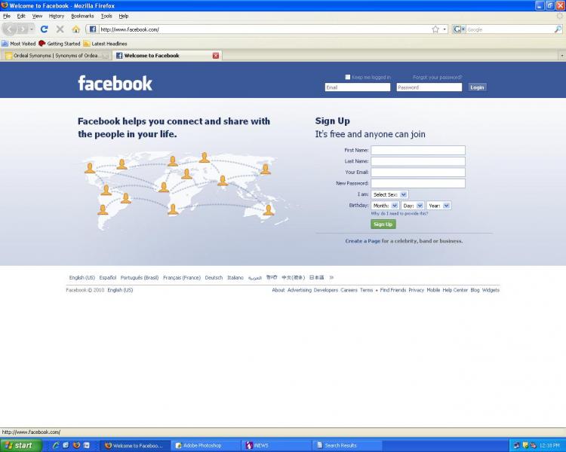Click the header Email input field
Viewport: 566px width, 452px height.
(358, 87)
